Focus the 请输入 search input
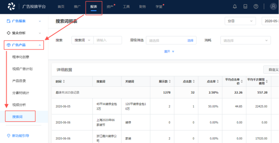The width and height of the screenshot is (279, 143). coord(108,40)
